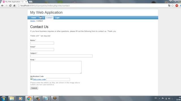This screenshot has width=181, height=101.
Task: Go back with browser back arrow
Action: (2, 6)
